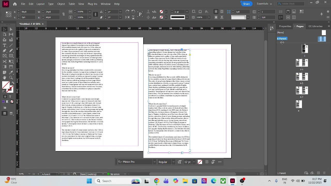Screen dimensions: 331x186
Task: Open Minion Pro font family dropdown
Action: 155,162
